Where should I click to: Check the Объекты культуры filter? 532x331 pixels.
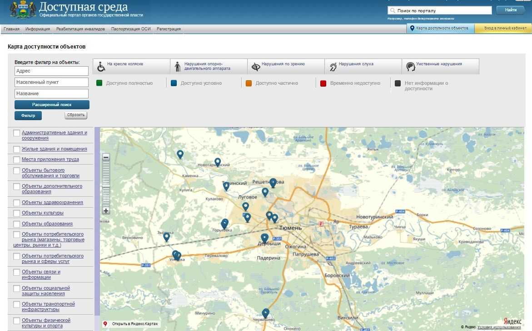(16, 212)
